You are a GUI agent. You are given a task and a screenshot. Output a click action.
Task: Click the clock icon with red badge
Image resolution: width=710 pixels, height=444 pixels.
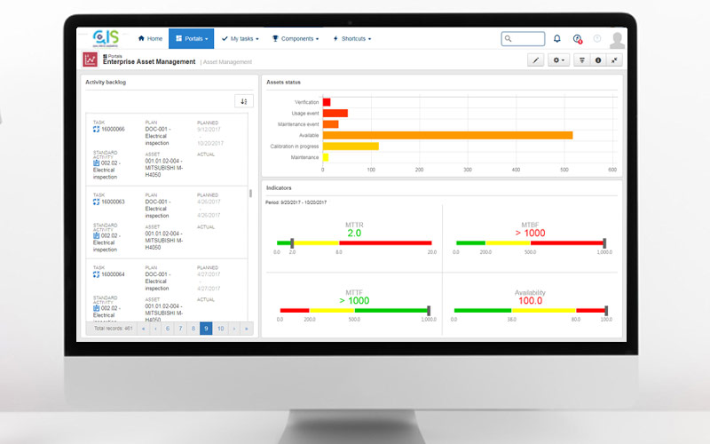coord(577,39)
